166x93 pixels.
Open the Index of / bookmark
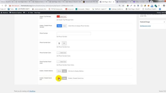click(3, 9)
